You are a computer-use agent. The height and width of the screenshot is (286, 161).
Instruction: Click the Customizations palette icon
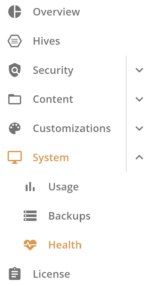click(x=15, y=128)
